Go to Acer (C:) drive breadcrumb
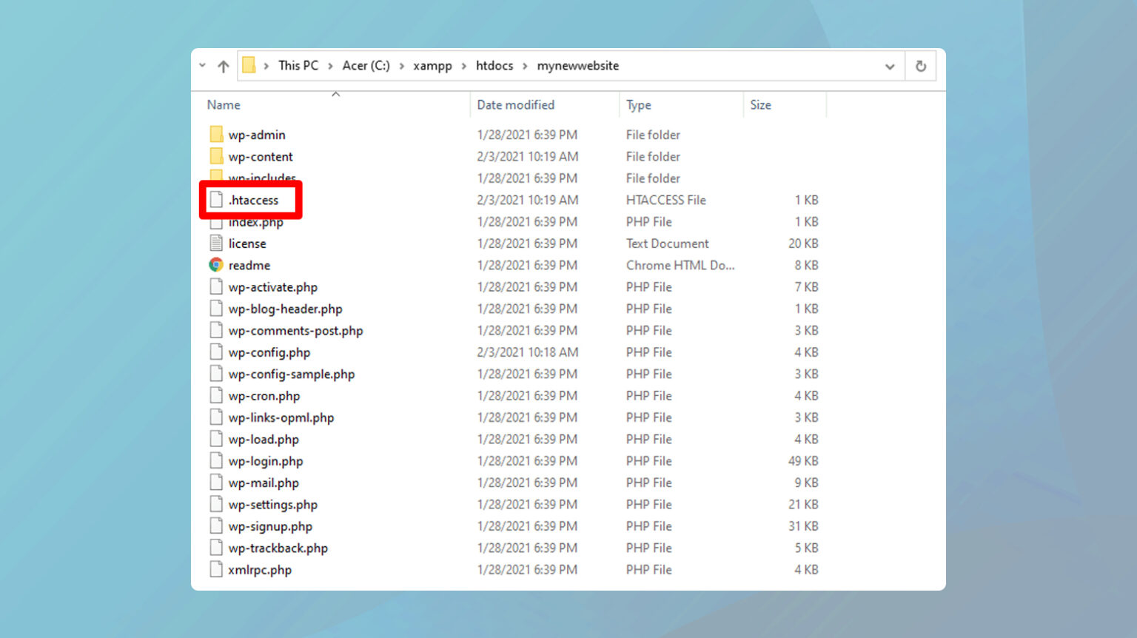The image size is (1137, 638). pyautogui.click(x=366, y=65)
